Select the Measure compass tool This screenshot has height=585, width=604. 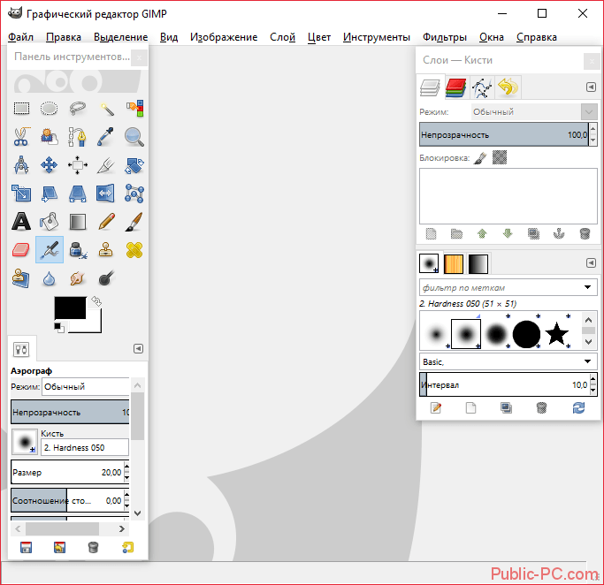pyautogui.click(x=21, y=165)
